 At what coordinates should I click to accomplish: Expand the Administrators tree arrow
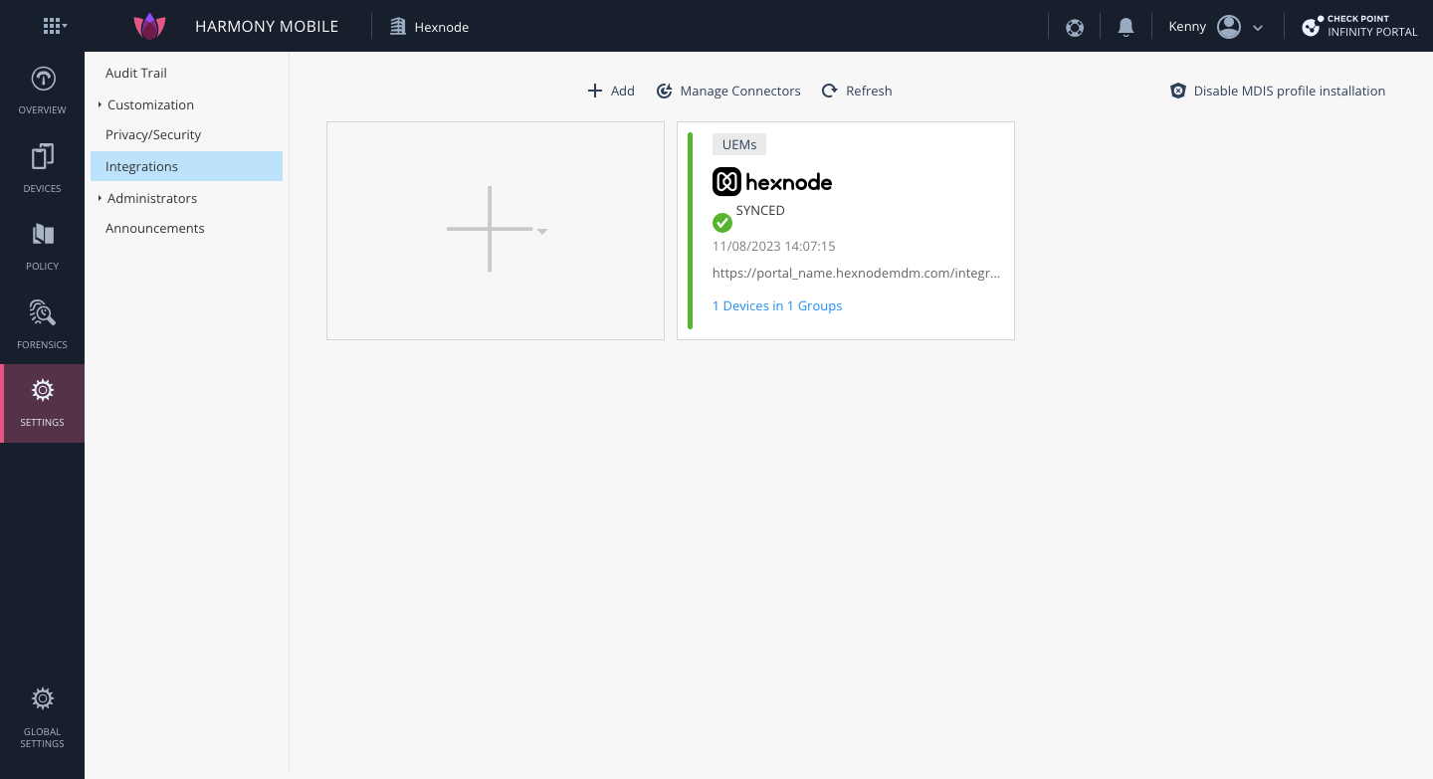pyautogui.click(x=100, y=198)
